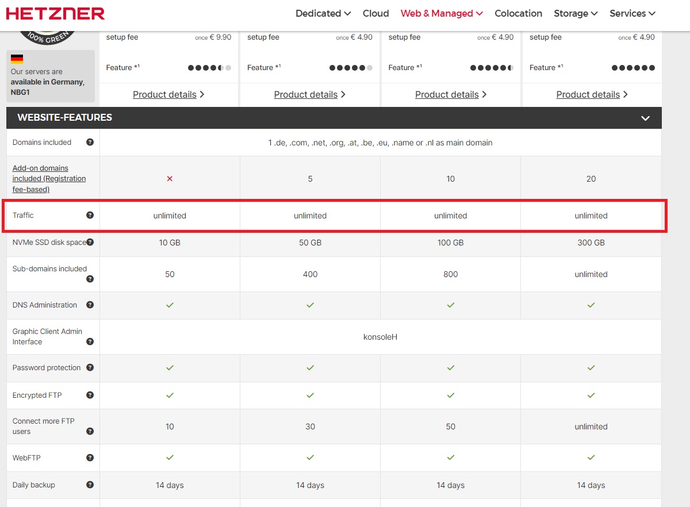Image resolution: width=690 pixels, height=507 pixels.
Task: Click the German flag icon
Action: pyautogui.click(x=17, y=59)
